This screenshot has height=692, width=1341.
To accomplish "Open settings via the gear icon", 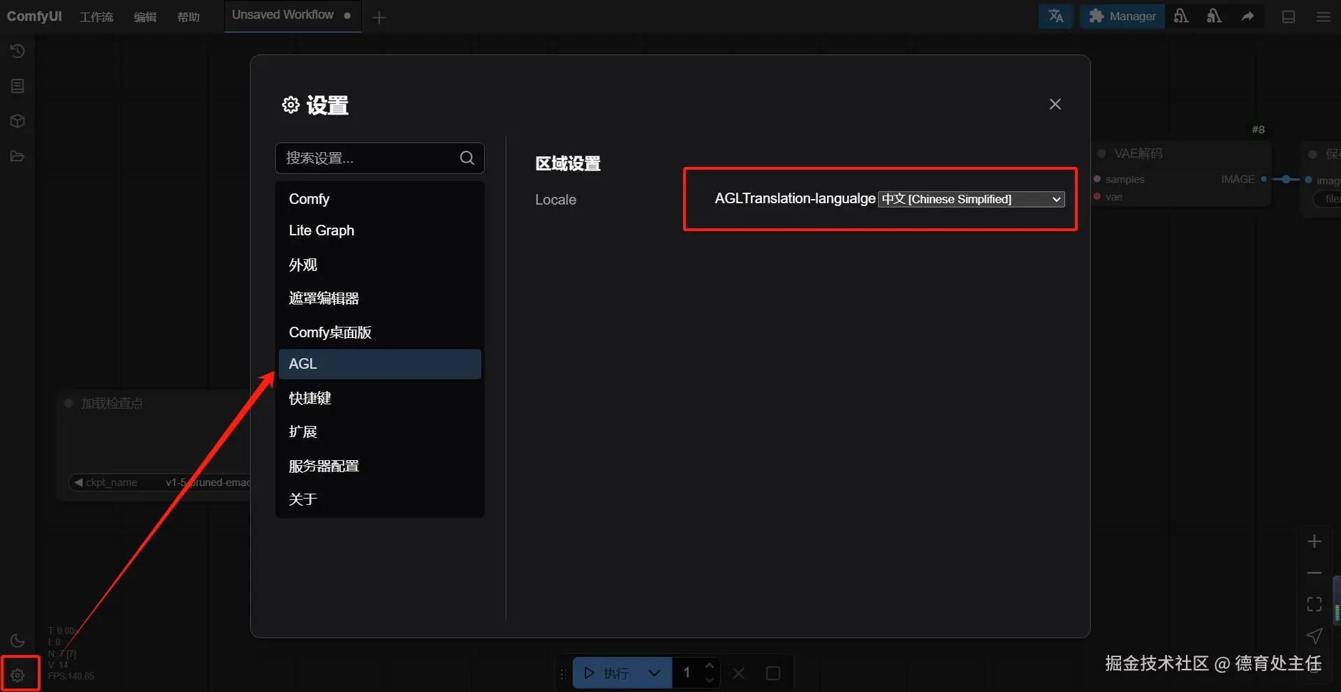I will pos(17,675).
